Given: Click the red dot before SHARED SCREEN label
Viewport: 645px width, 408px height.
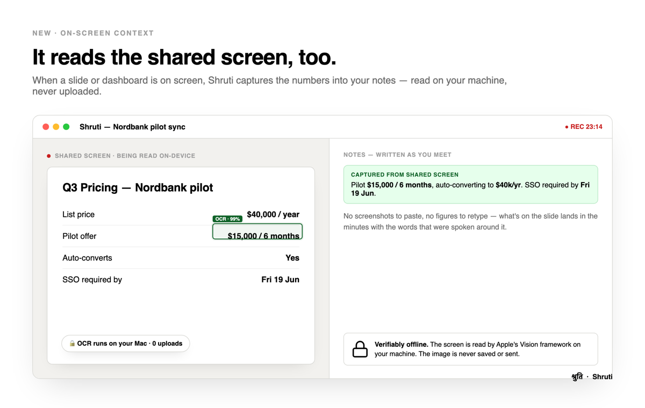Looking at the screenshot, I should point(49,156).
